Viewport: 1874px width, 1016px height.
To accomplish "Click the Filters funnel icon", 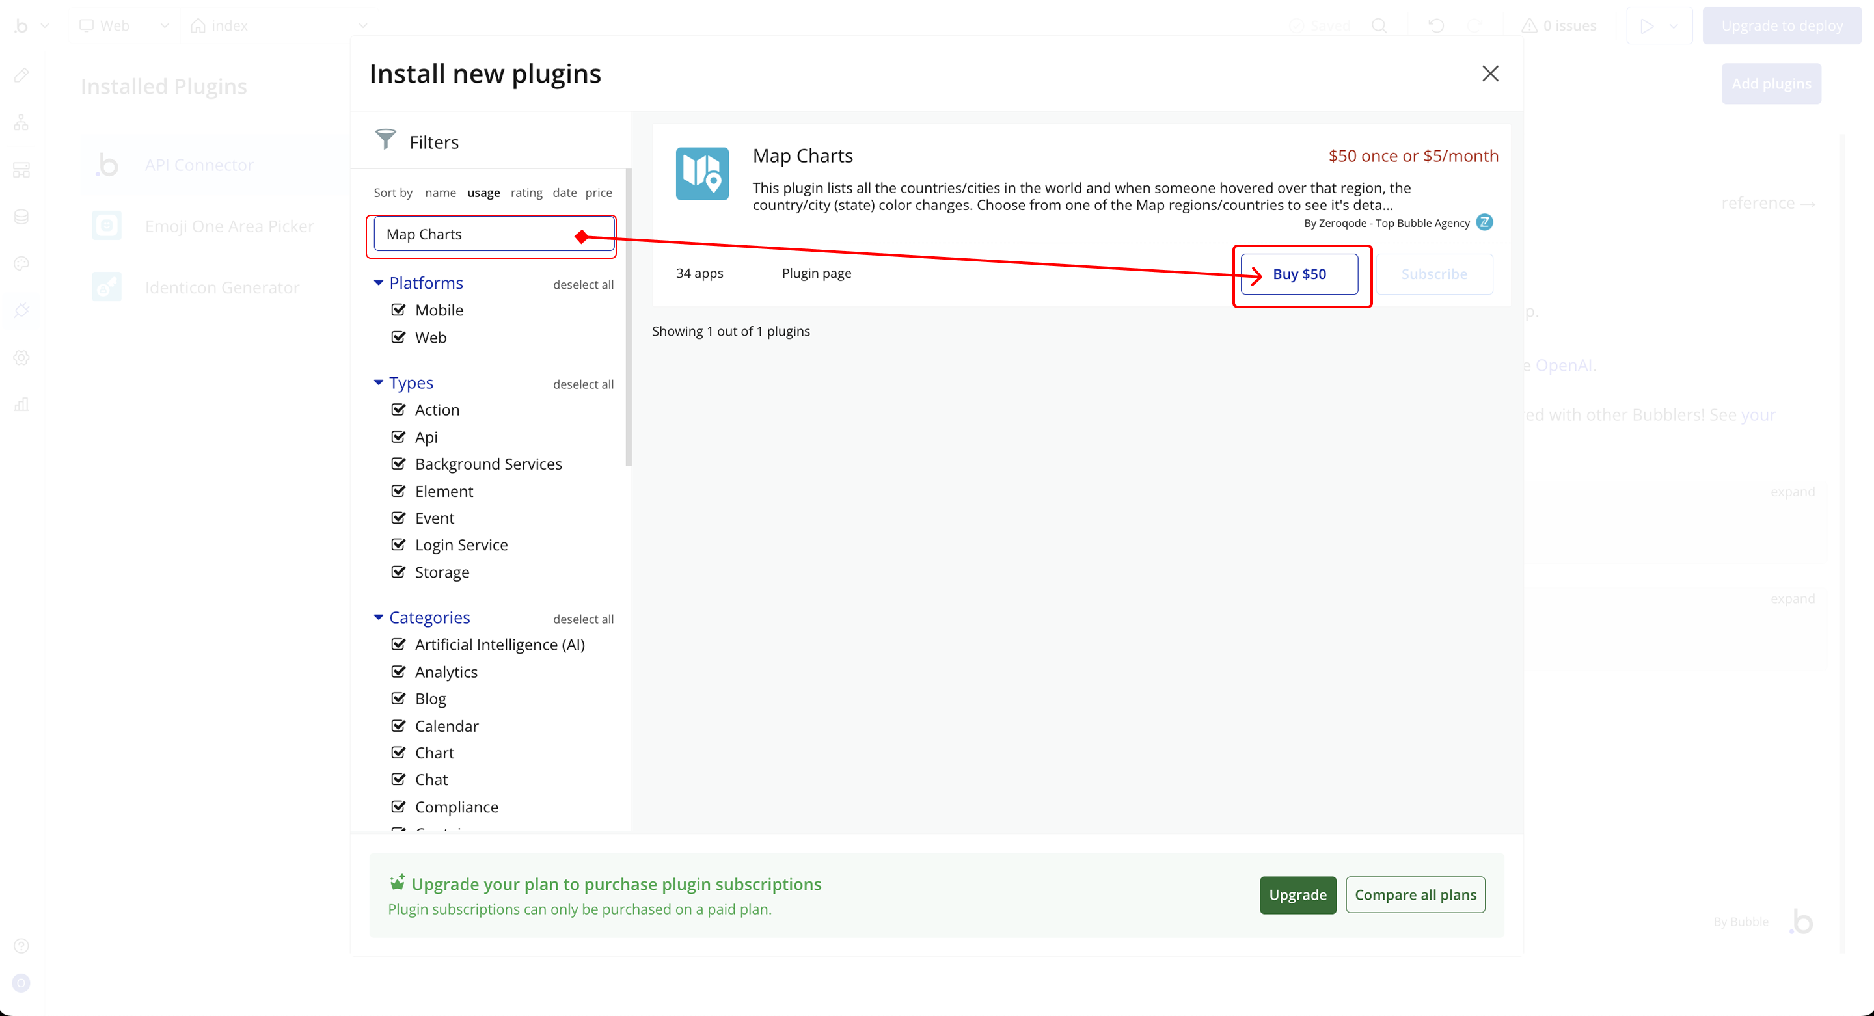I will click(x=385, y=140).
